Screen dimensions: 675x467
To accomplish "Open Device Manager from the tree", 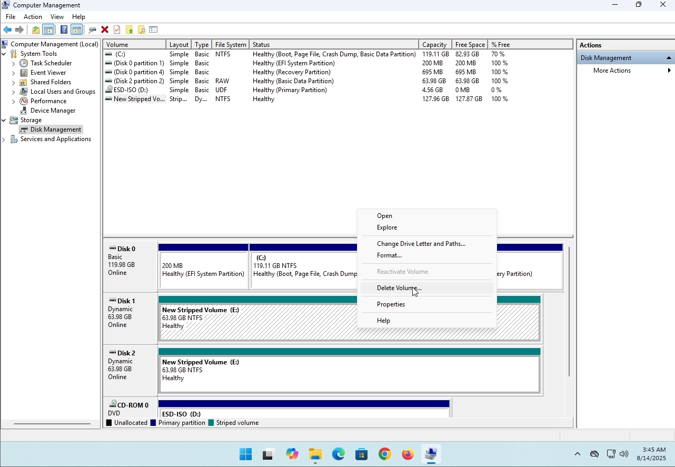I will pyautogui.click(x=53, y=111).
